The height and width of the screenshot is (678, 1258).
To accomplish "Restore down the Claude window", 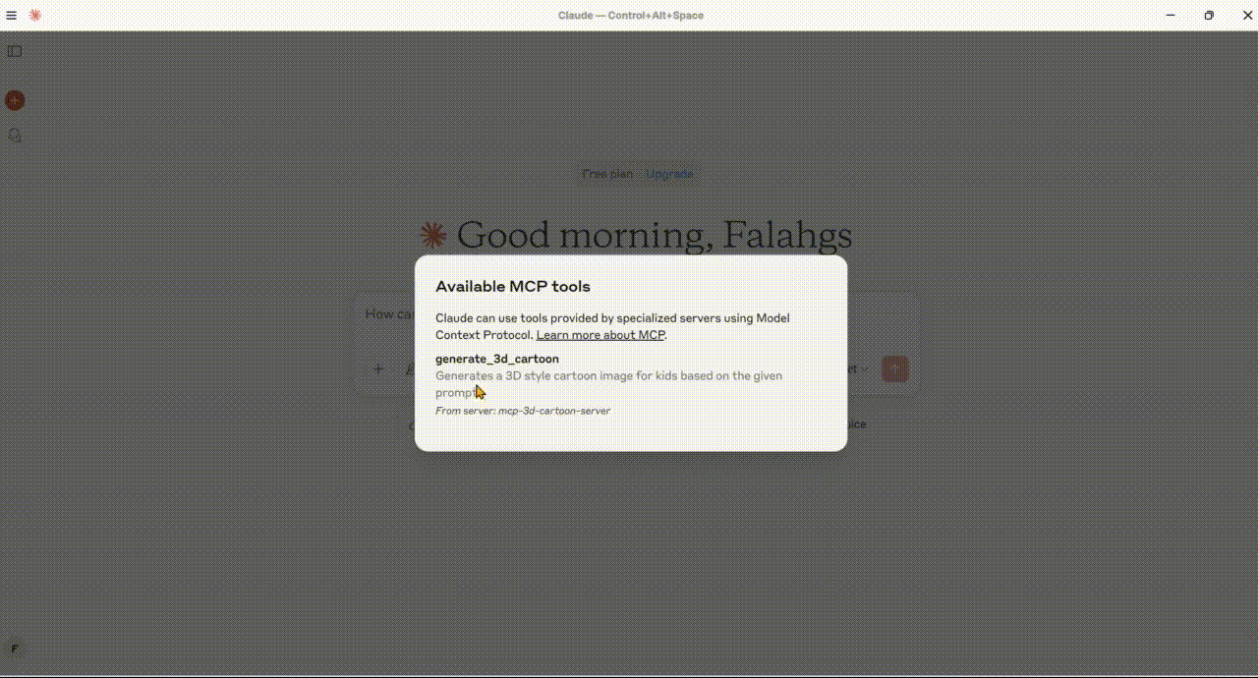I will click(1209, 15).
